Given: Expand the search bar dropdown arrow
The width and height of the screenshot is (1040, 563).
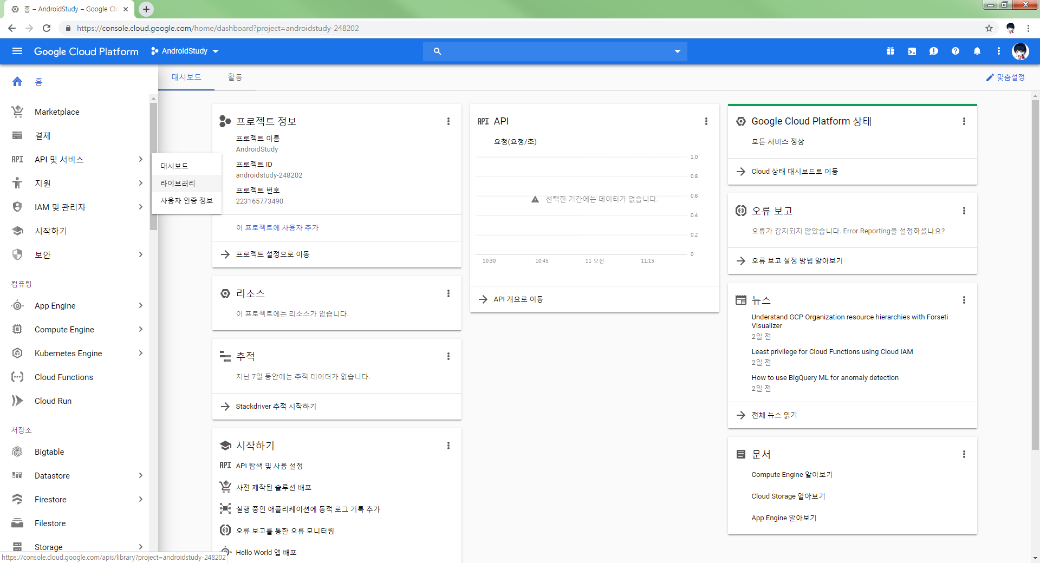Looking at the screenshot, I should (x=678, y=51).
